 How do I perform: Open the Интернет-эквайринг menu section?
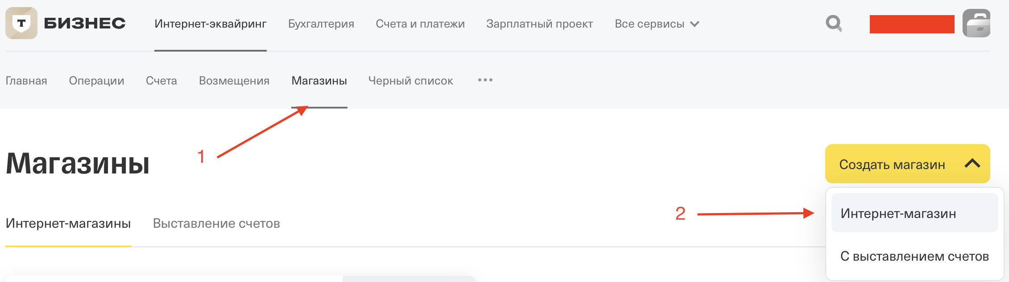click(x=210, y=24)
